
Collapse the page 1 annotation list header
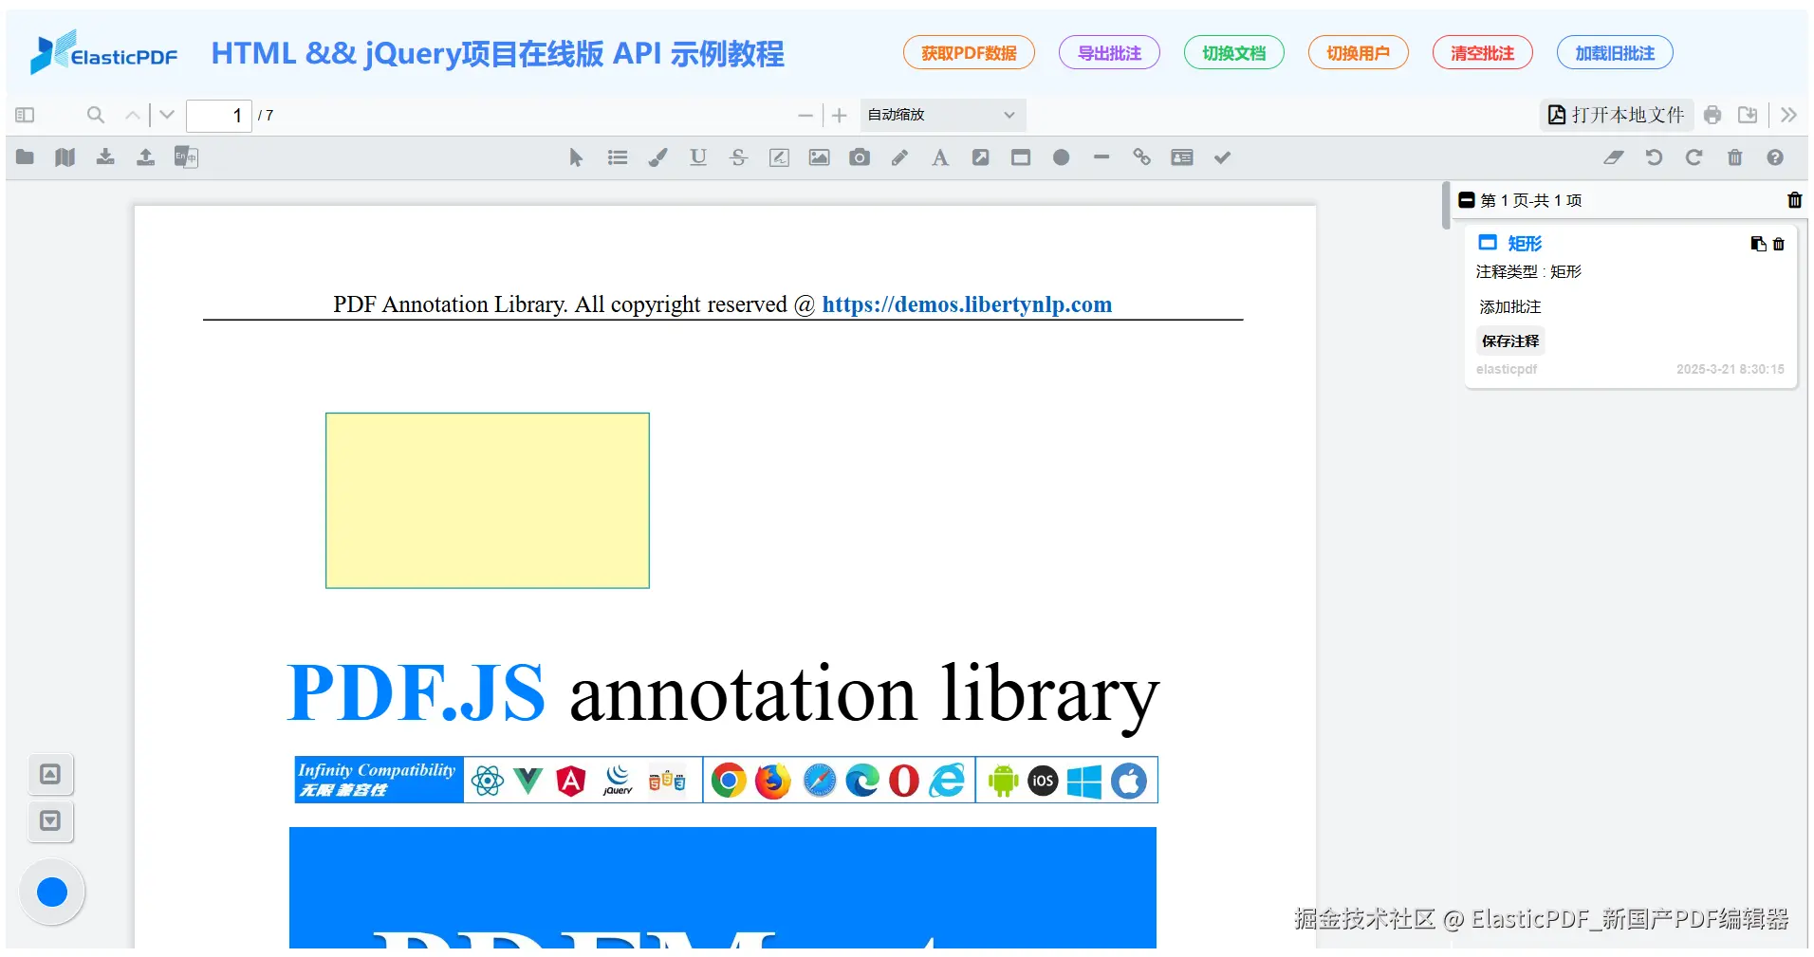[1468, 200]
